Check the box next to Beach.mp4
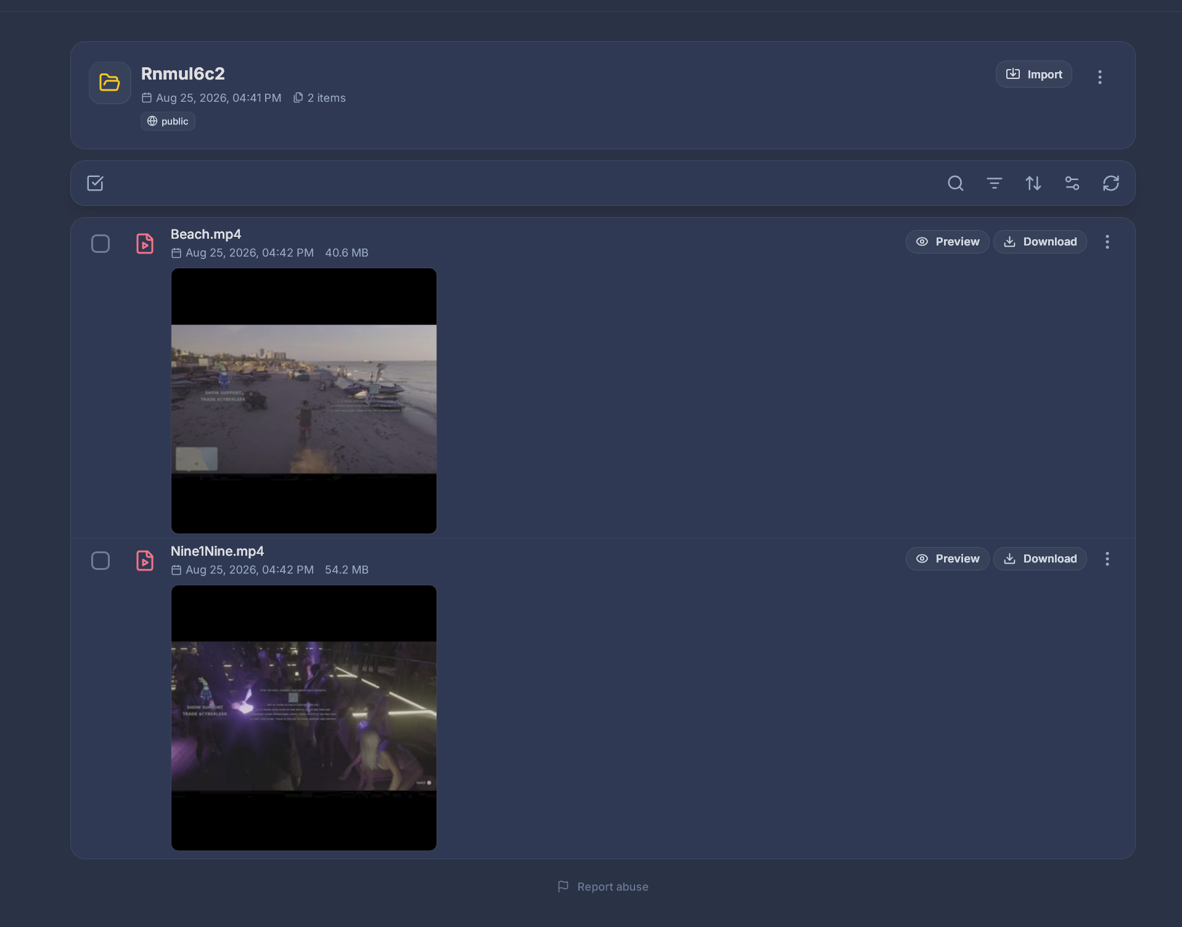This screenshot has width=1182, height=927. pos(101,244)
